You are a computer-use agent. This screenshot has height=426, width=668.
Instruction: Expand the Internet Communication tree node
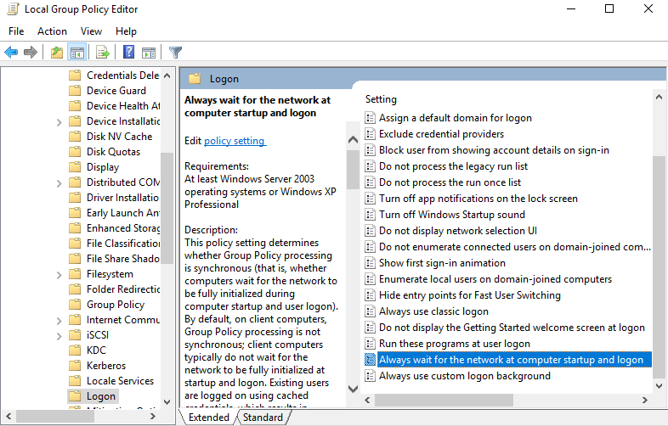tap(59, 320)
